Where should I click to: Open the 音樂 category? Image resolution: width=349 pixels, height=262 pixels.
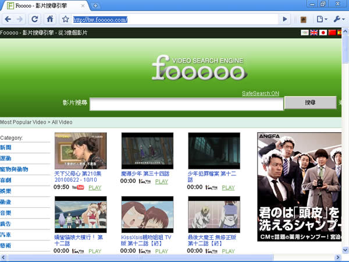pyautogui.click(x=6, y=213)
